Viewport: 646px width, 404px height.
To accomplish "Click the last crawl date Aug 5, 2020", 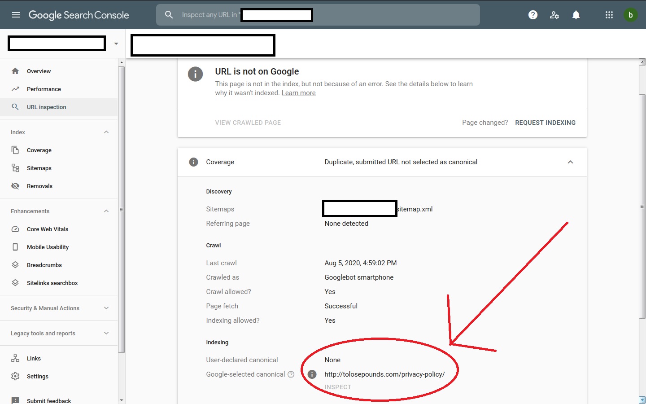I will pos(361,263).
